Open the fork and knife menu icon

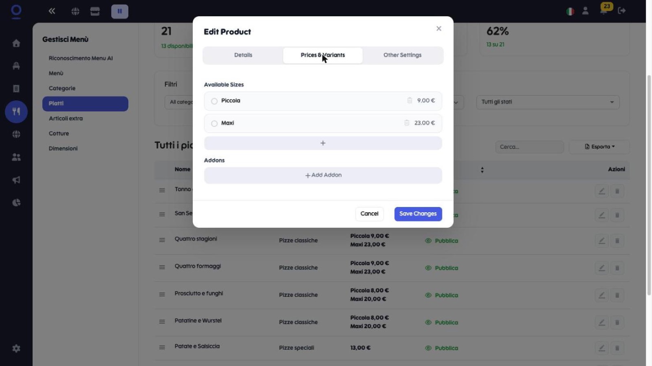pyautogui.click(x=16, y=111)
